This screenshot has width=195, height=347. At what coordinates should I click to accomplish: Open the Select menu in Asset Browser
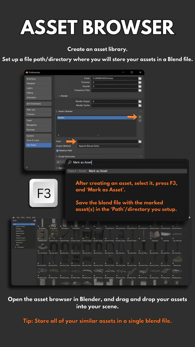pyautogui.click(x=23, y=217)
